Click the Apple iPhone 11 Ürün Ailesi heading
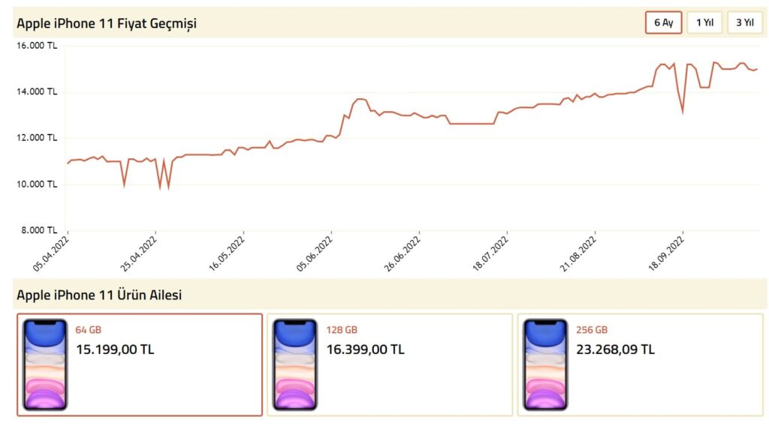769x429 pixels. (x=99, y=295)
